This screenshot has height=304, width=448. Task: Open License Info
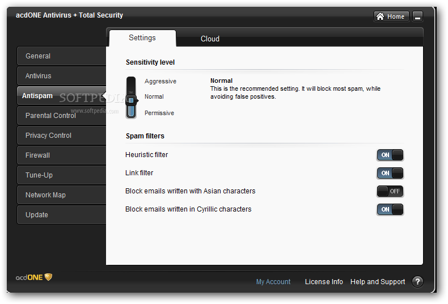pos(324,282)
